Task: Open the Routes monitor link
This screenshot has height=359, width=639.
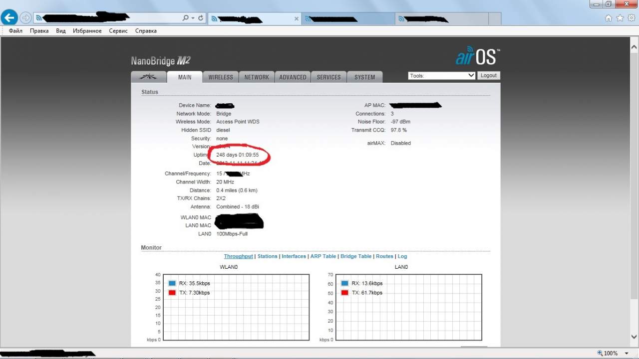Action: (384, 256)
